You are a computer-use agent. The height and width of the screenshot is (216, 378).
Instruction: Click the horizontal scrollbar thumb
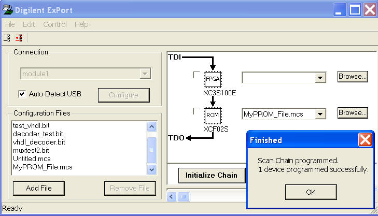(184, 196)
